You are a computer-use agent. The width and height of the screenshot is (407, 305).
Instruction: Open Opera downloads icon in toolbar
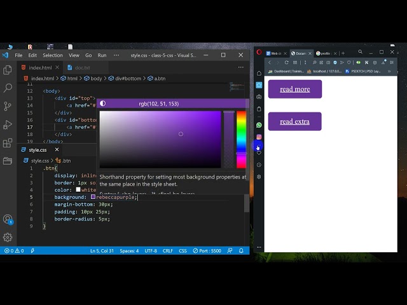click(383, 62)
